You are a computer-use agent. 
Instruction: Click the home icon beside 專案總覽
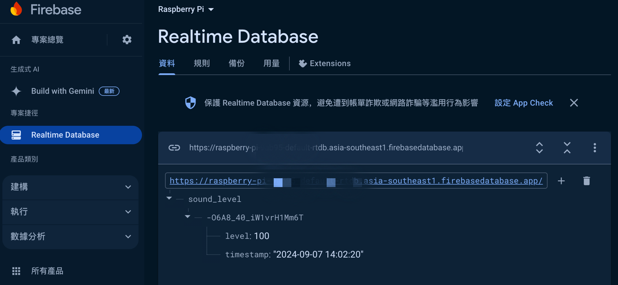click(16, 40)
